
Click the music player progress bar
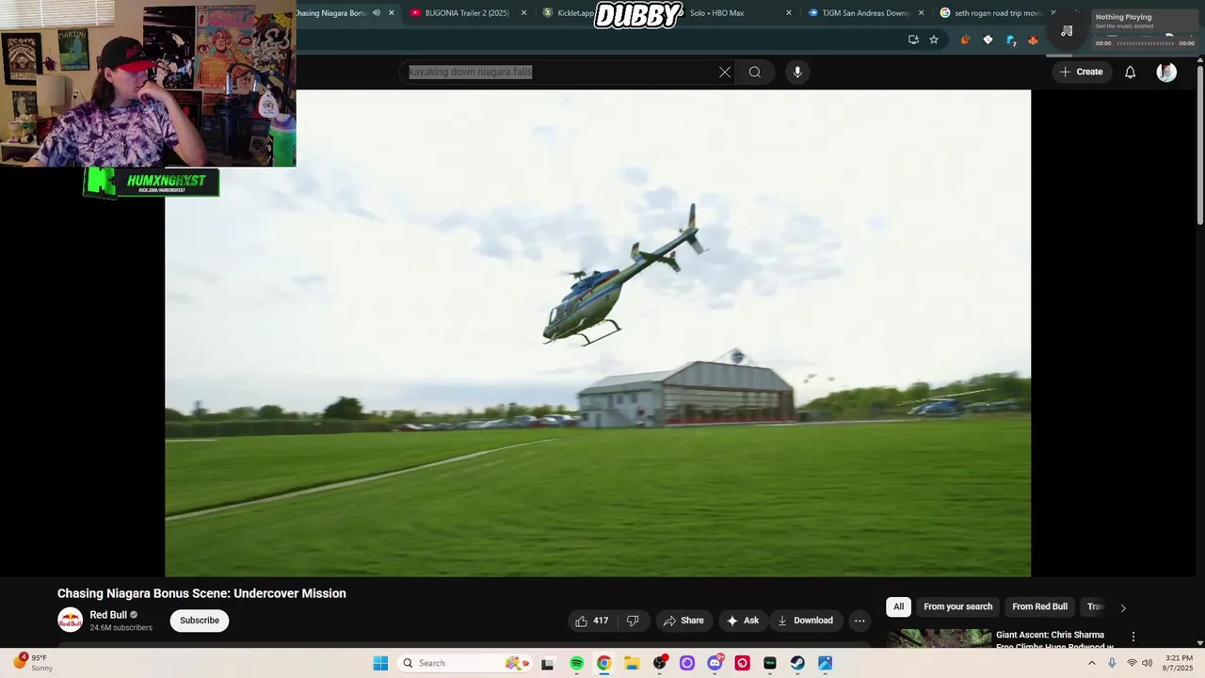1146,43
